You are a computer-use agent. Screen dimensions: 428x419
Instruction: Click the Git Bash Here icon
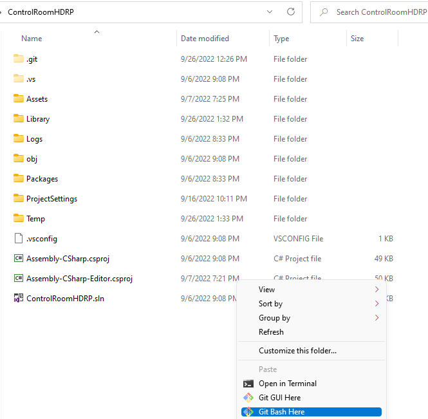[x=248, y=412]
